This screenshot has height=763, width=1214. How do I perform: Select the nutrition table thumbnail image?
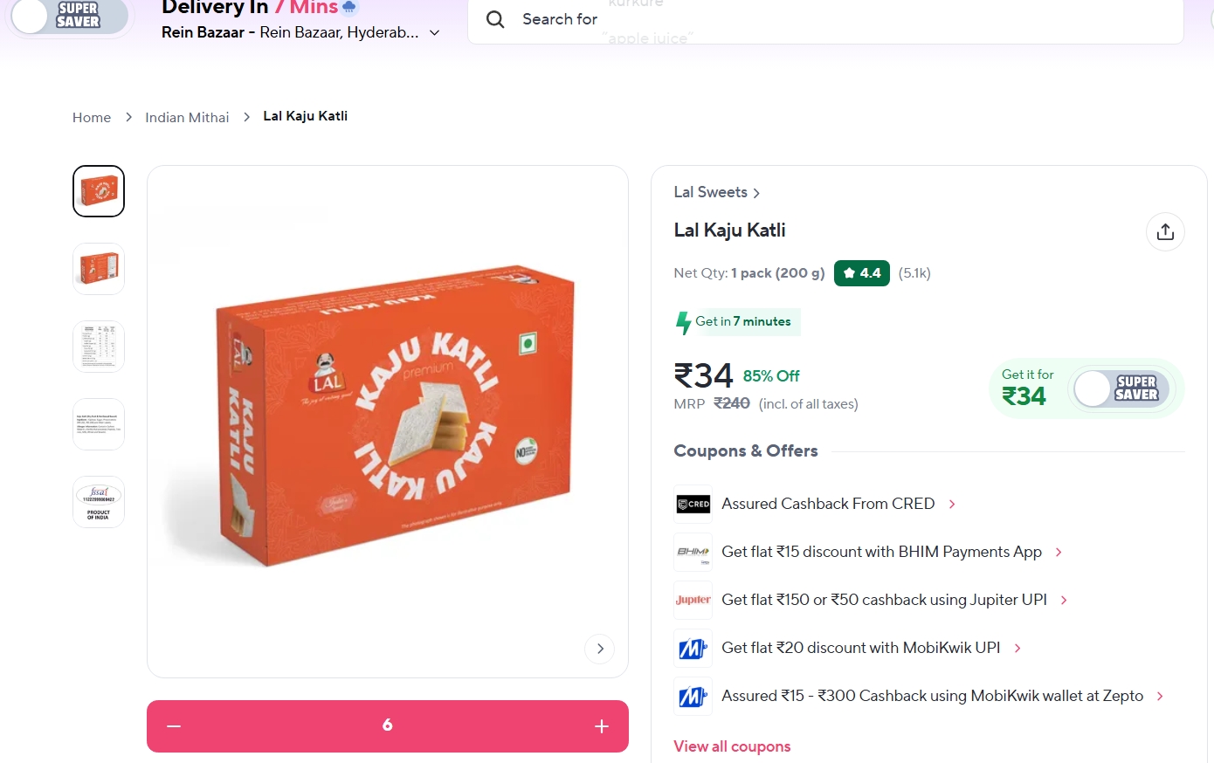(99, 347)
